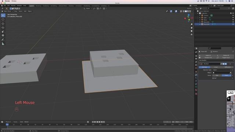This screenshot has width=235, height=132.
Task: Click Viewport Vis button
Action: pos(207,58)
